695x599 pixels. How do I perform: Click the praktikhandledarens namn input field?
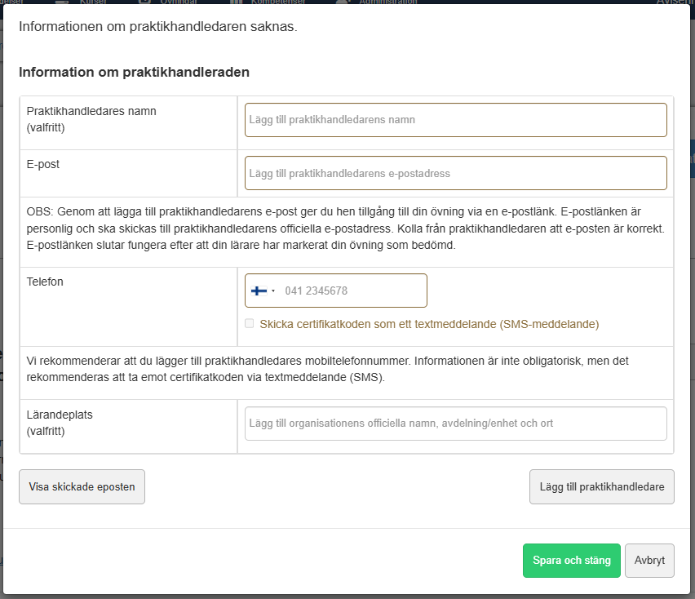(x=455, y=119)
